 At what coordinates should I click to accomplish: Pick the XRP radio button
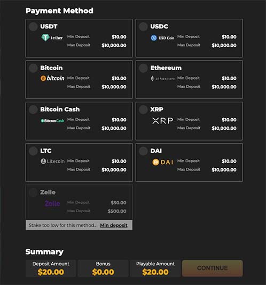click(143, 110)
